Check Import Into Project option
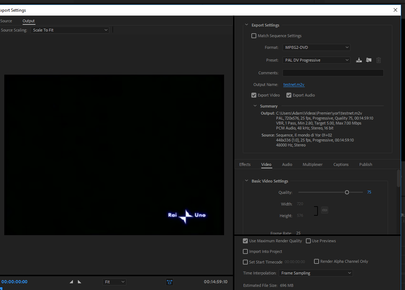This screenshot has width=405, height=290. tap(245, 251)
